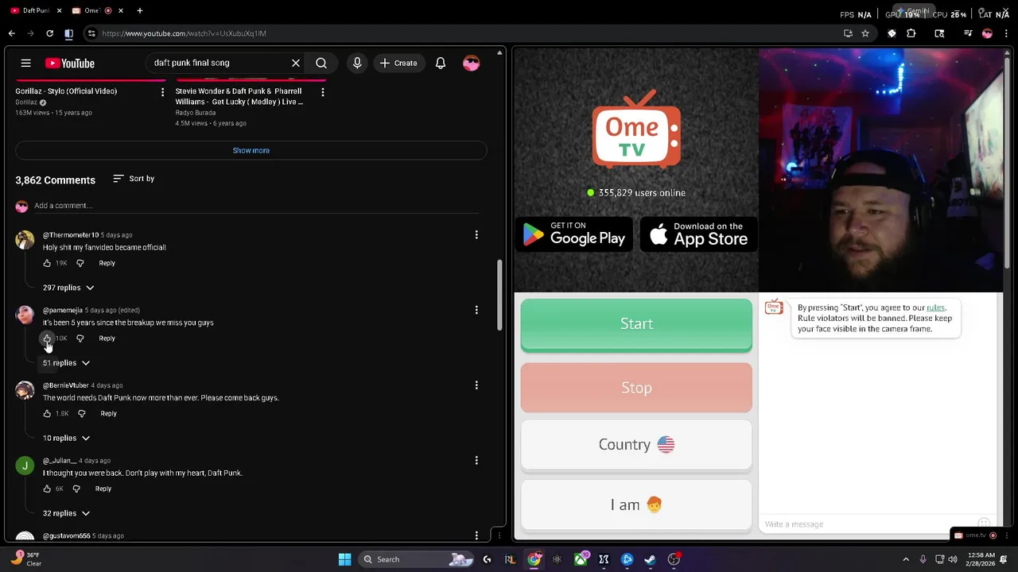Open options for the Stevie Wonder video
The height and width of the screenshot is (572, 1018).
point(322,92)
